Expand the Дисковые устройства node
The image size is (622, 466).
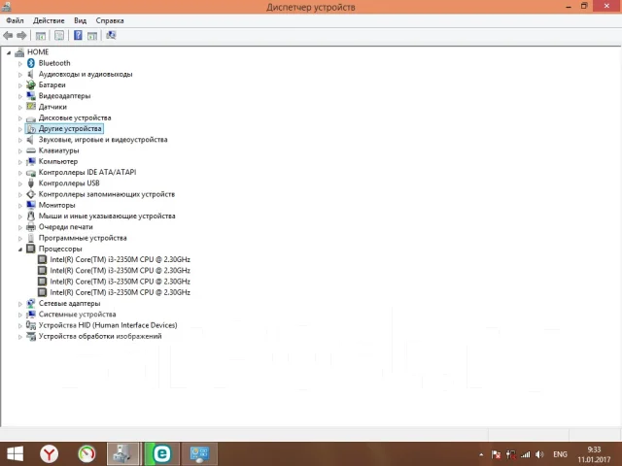[x=20, y=118]
